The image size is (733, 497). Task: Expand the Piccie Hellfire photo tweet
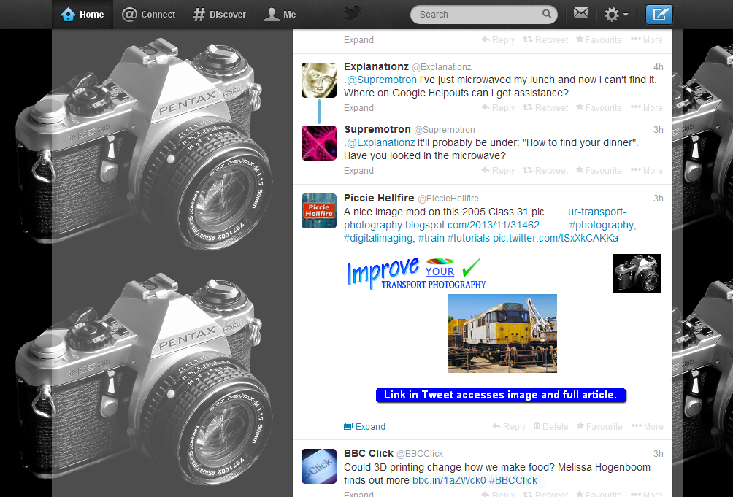click(364, 426)
